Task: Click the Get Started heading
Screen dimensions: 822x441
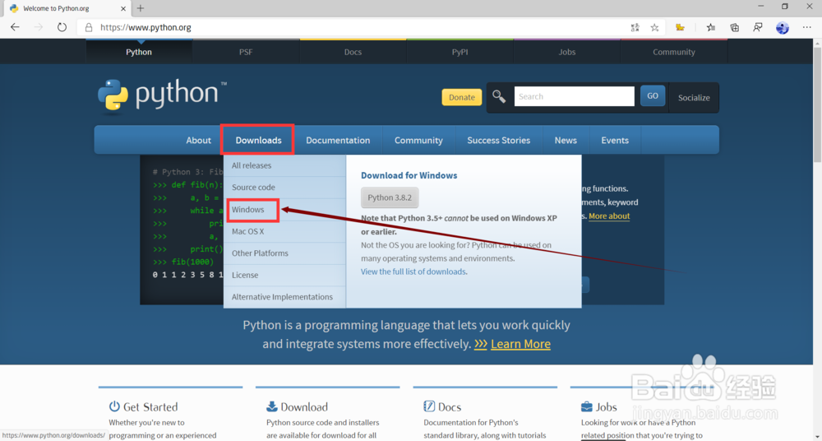Action: pos(150,407)
